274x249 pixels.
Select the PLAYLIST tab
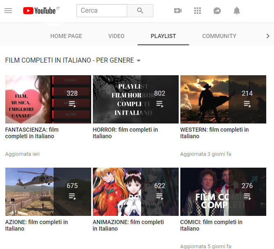pos(163,36)
